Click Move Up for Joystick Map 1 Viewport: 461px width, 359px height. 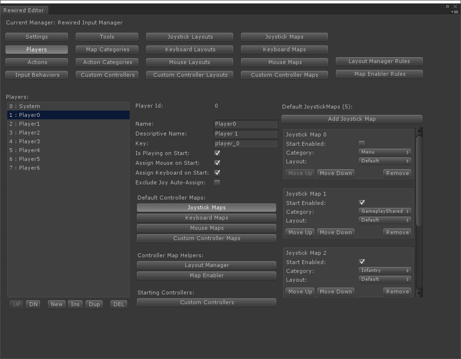click(x=300, y=232)
